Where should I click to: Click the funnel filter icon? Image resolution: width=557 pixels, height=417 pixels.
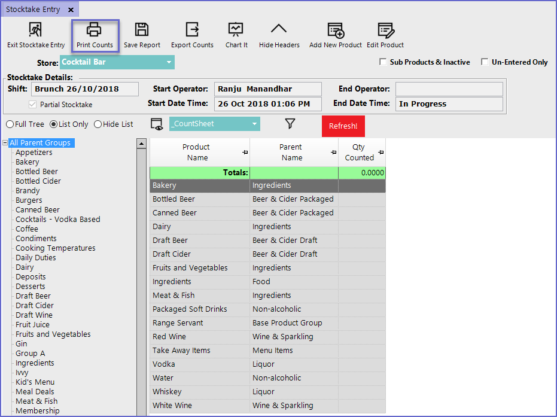[x=290, y=124]
